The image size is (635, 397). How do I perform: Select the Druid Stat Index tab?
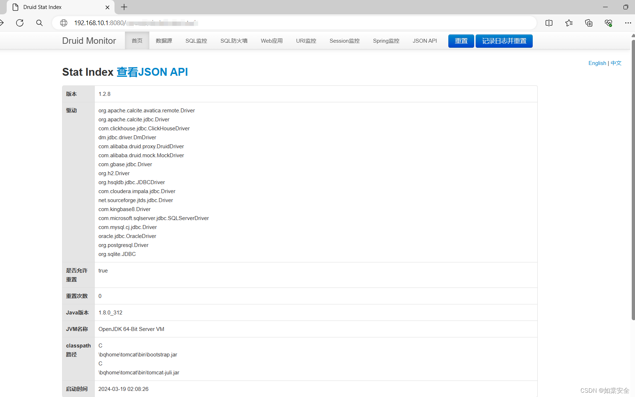[60, 7]
